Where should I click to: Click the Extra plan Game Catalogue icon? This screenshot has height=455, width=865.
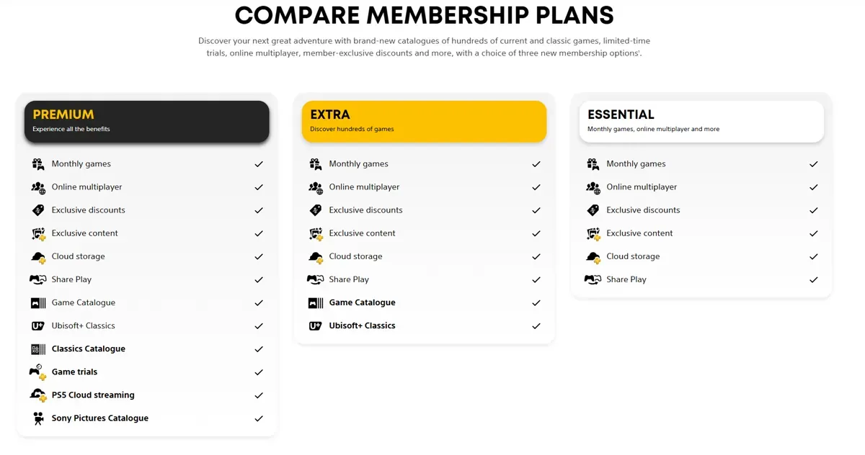click(316, 303)
